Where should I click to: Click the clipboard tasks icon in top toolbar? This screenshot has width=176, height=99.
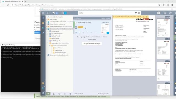[63, 13]
